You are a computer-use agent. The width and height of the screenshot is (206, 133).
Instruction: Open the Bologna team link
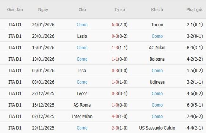click(157, 59)
